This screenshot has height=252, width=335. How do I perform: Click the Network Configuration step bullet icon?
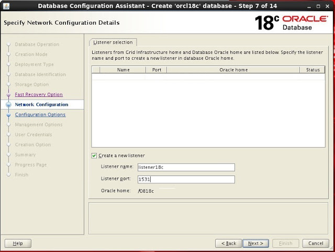click(x=8, y=105)
